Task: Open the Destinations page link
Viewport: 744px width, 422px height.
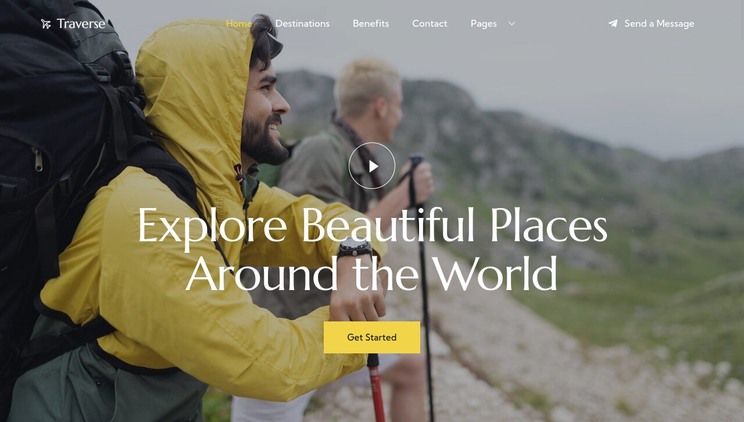Action: pyautogui.click(x=302, y=24)
